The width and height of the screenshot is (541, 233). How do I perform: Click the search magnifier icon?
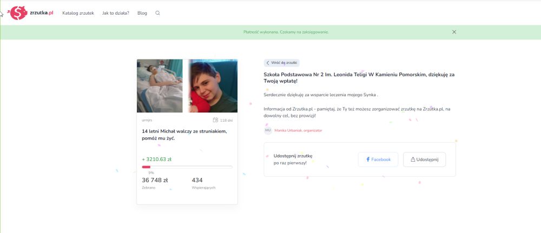(x=157, y=13)
